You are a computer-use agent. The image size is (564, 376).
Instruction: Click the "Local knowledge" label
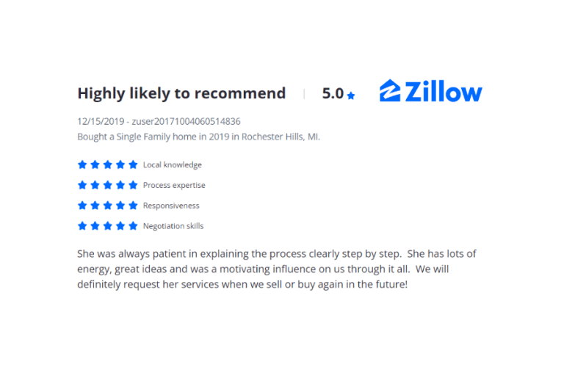point(173,165)
